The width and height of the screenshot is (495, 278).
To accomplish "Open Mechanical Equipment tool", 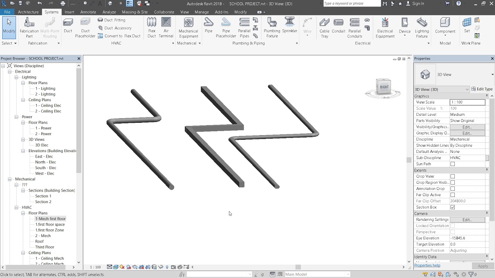I will point(188,27).
